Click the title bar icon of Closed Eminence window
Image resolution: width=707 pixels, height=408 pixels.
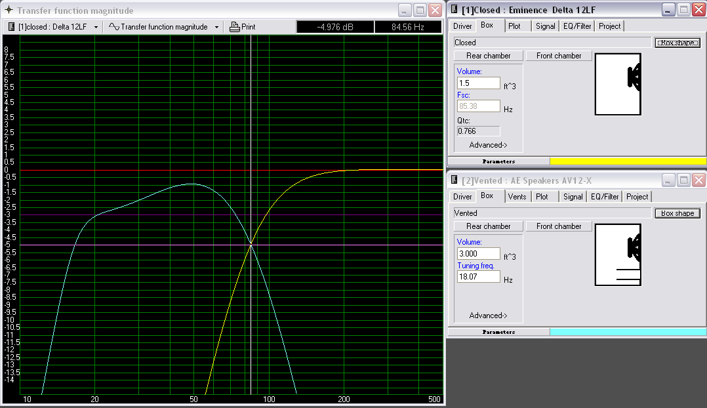455,10
